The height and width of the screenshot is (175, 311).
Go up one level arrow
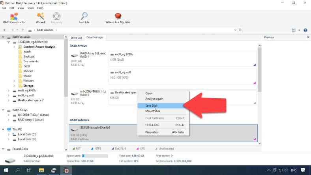tap(23, 30)
